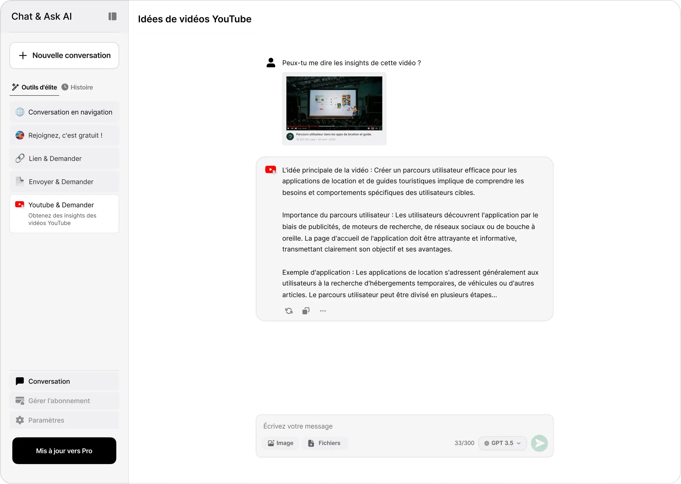Expand the GPT 3.5 model dropdown
Viewport: 681px width, 484px height.
point(503,443)
